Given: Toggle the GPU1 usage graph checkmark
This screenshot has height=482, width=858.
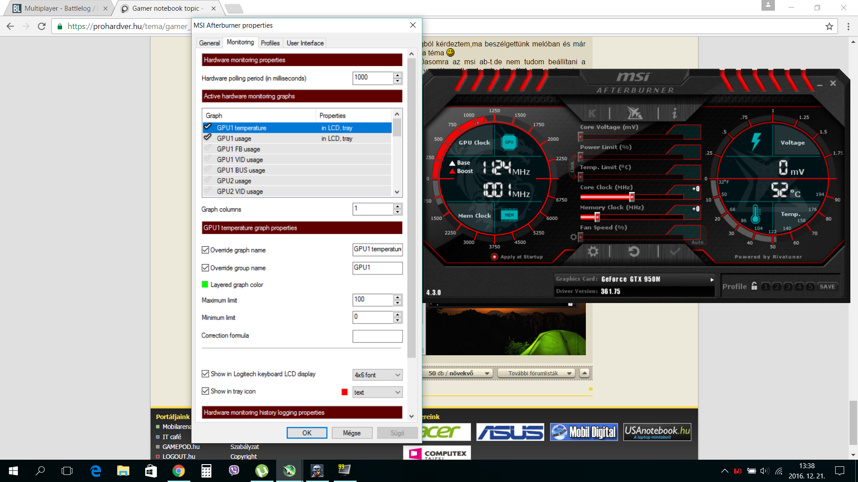Looking at the screenshot, I should (208, 138).
